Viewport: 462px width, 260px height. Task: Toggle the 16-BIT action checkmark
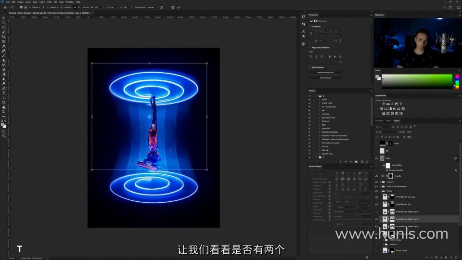pyautogui.click(x=309, y=100)
